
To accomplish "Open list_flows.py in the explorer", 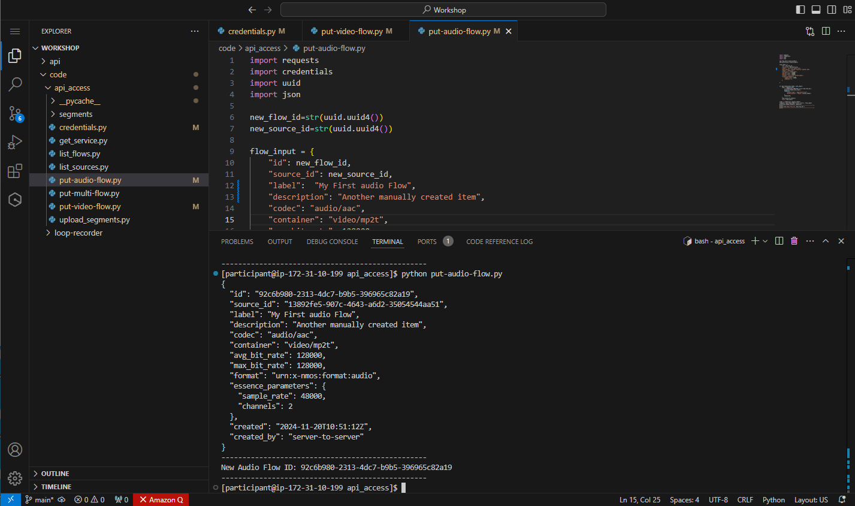I will tap(119, 153).
